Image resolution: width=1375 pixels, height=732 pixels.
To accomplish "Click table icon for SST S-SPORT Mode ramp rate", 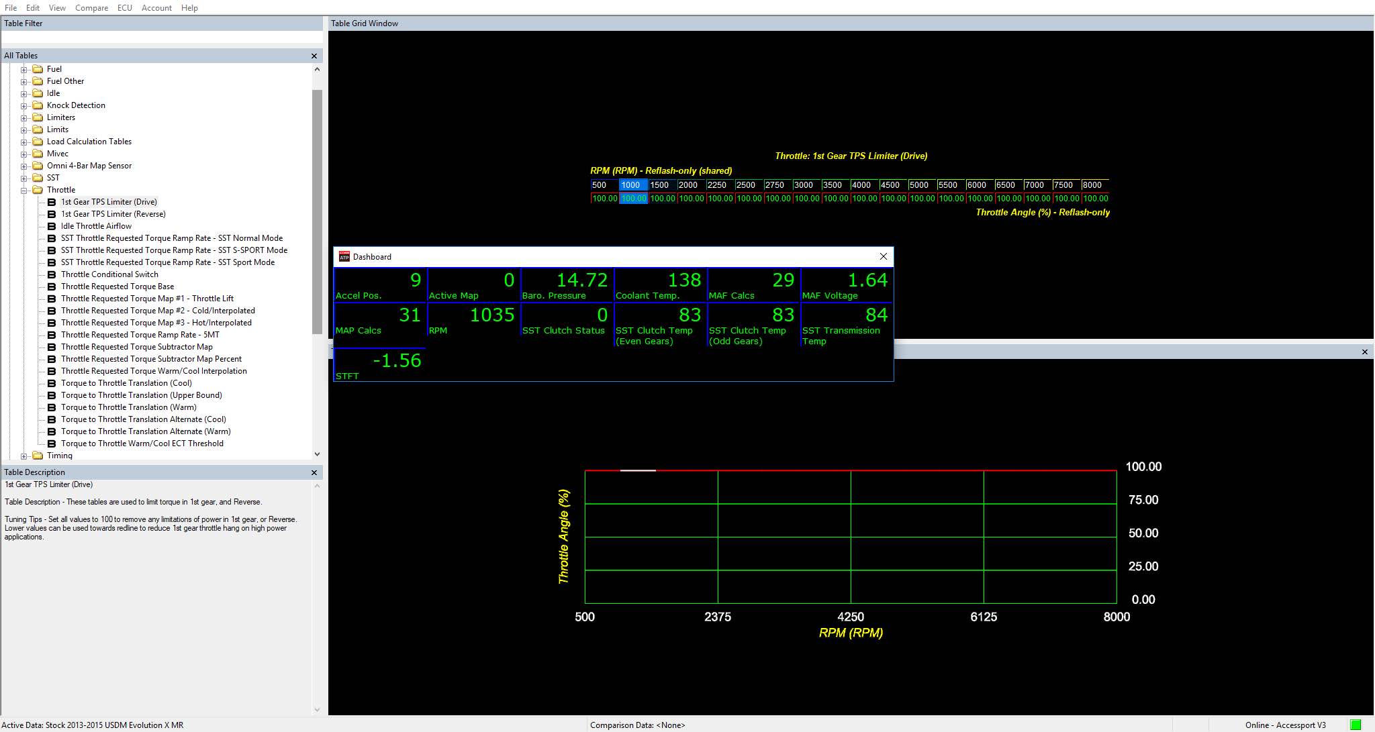I will pyautogui.click(x=52, y=250).
